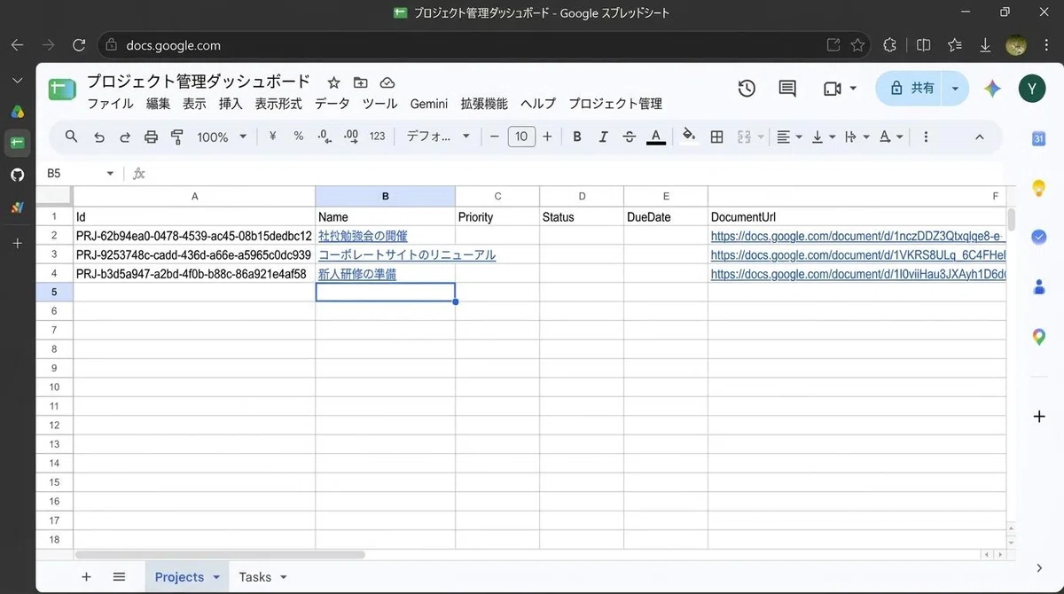Open the コーポレートサイトのリニューアル link
This screenshot has height=594, width=1064.
407,255
